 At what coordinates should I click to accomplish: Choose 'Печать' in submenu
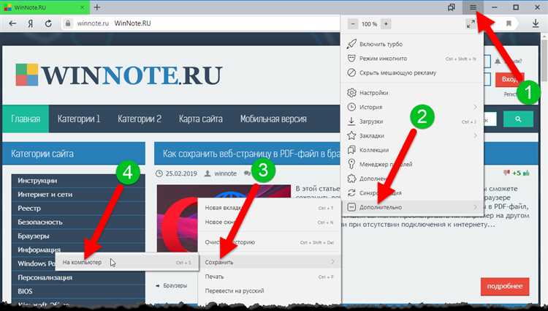point(269,277)
